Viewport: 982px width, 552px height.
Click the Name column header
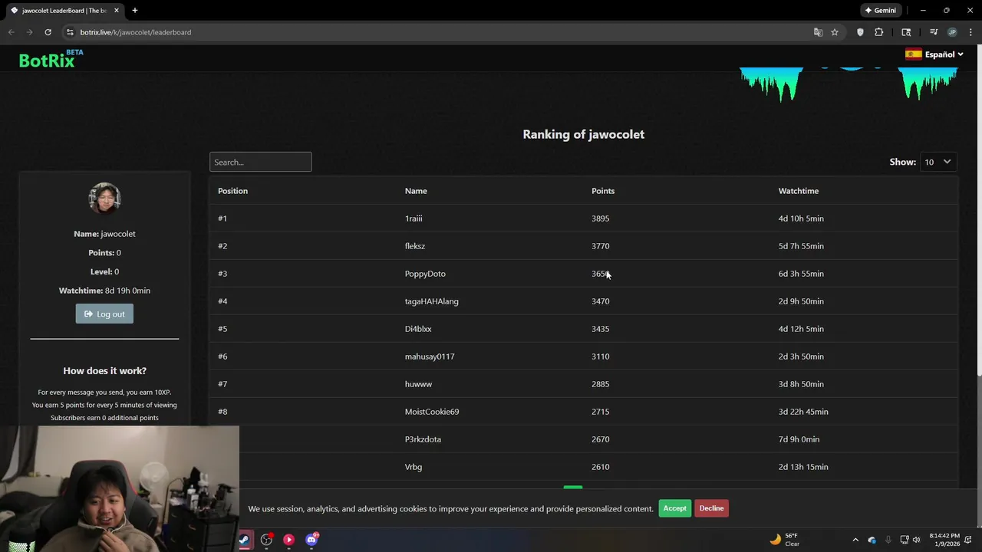(416, 191)
